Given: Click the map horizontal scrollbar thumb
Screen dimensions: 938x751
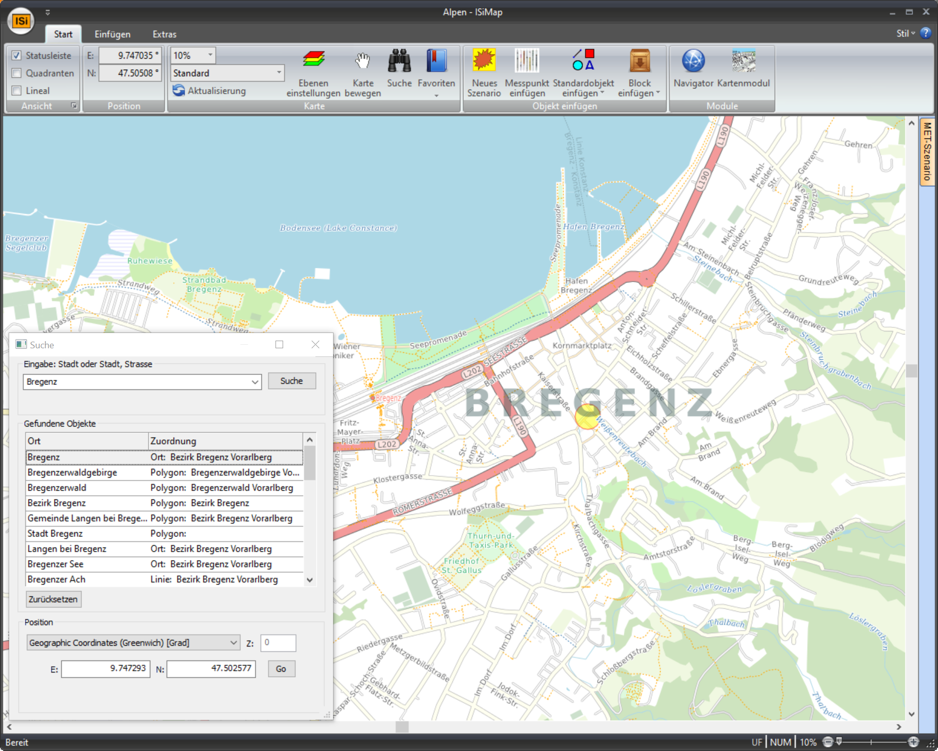Looking at the screenshot, I should click(x=402, y=727).
